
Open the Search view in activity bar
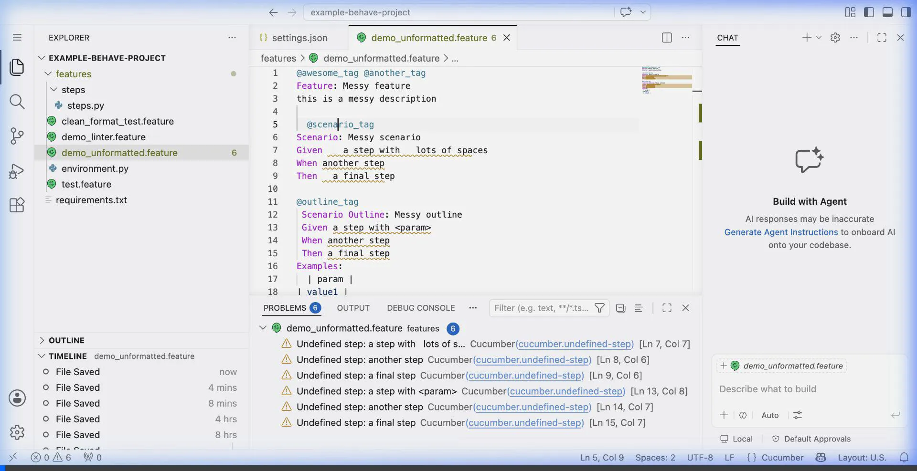(17, 101)
